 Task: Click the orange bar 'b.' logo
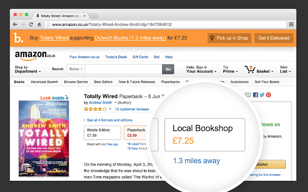(x=18, y=38)
